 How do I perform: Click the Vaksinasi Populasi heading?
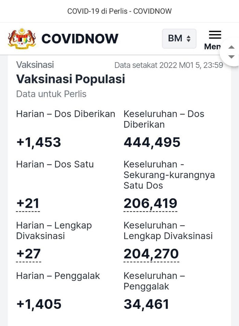[71, 79]
